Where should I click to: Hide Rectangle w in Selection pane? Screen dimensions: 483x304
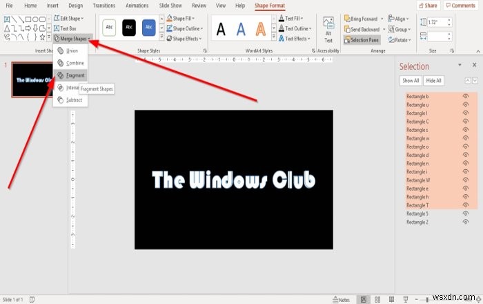[x=466, y=138]
